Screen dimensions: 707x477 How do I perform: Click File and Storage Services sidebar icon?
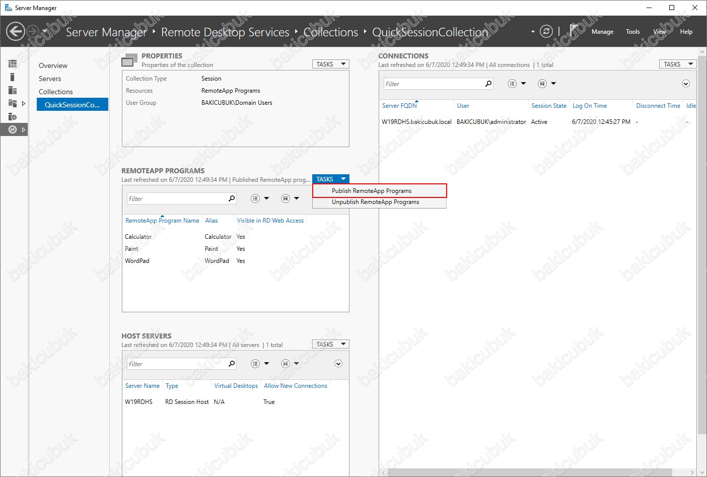pyautogui.click(x=13, y=103)
